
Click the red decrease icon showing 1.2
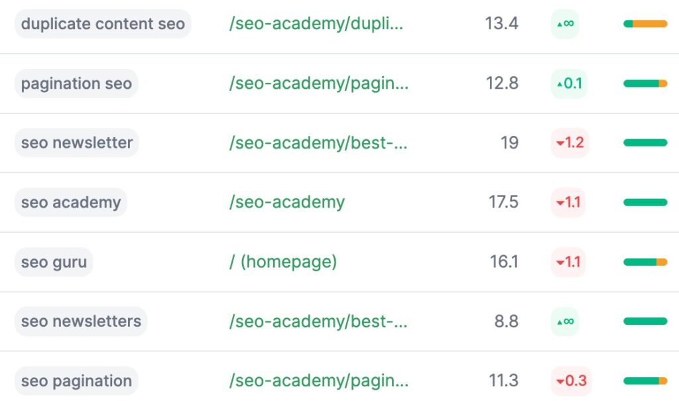(x=568, y=143)
